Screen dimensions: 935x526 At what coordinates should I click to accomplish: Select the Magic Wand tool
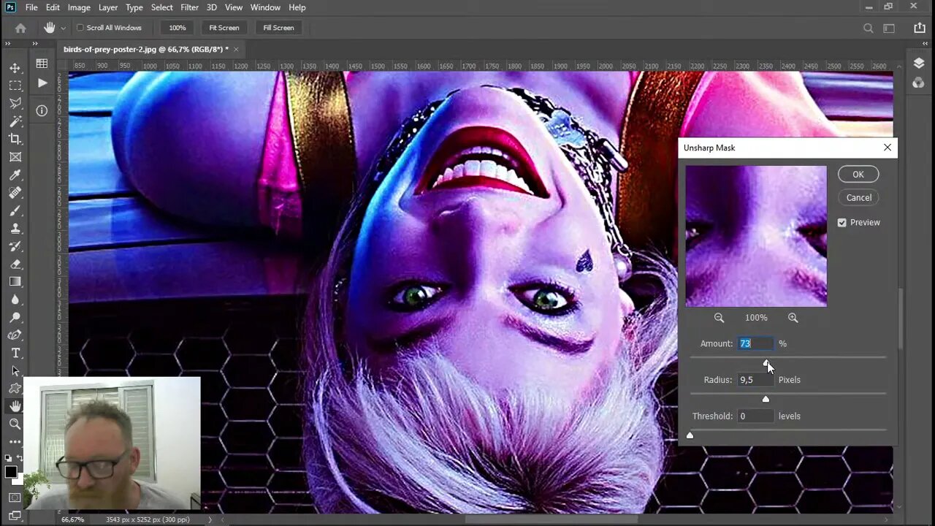click(x=15, y=121)
